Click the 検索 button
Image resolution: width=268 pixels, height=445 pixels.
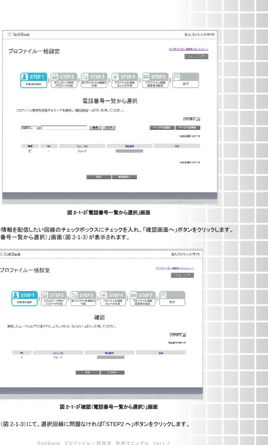[95, 128]
